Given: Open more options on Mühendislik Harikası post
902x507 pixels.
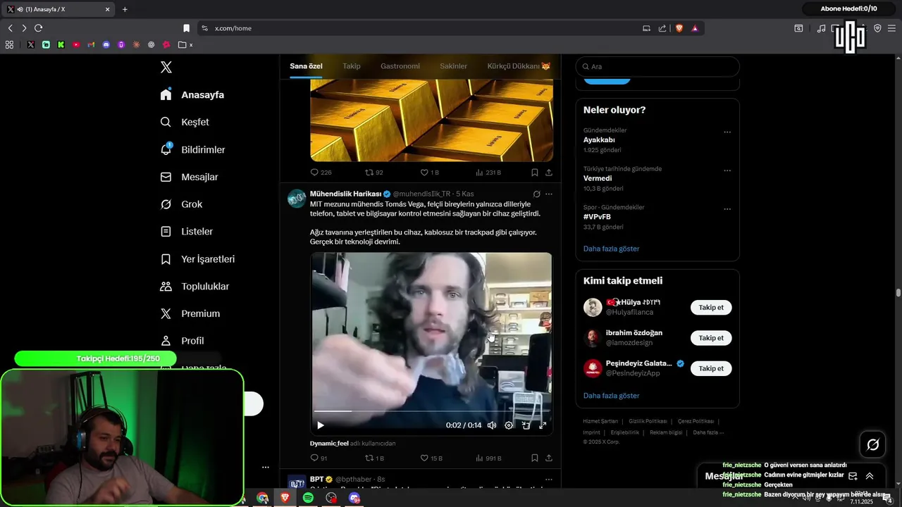Looking at the screenshot, I should click(549, 194).
